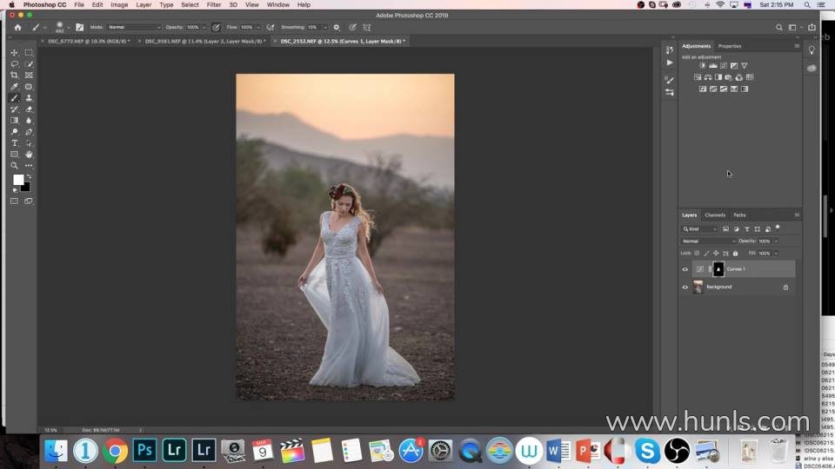Select the Eraser tool
The height and width of the screenshot is (469, 835).
(29, 109)
